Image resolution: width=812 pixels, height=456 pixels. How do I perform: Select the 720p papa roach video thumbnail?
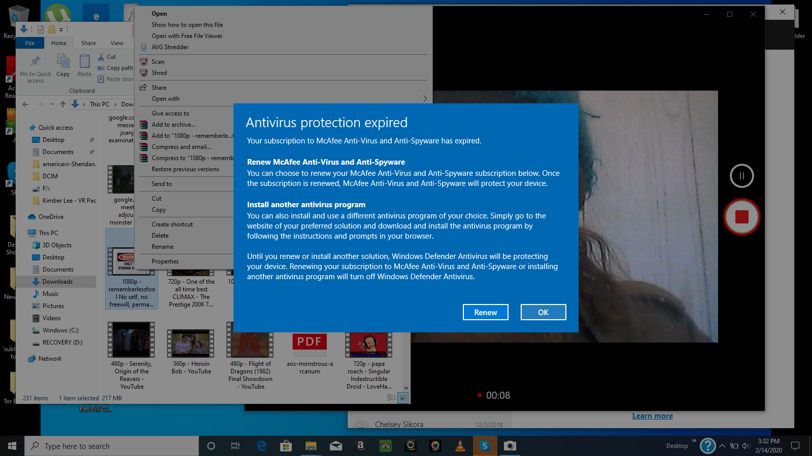click(x=369, y=344)
